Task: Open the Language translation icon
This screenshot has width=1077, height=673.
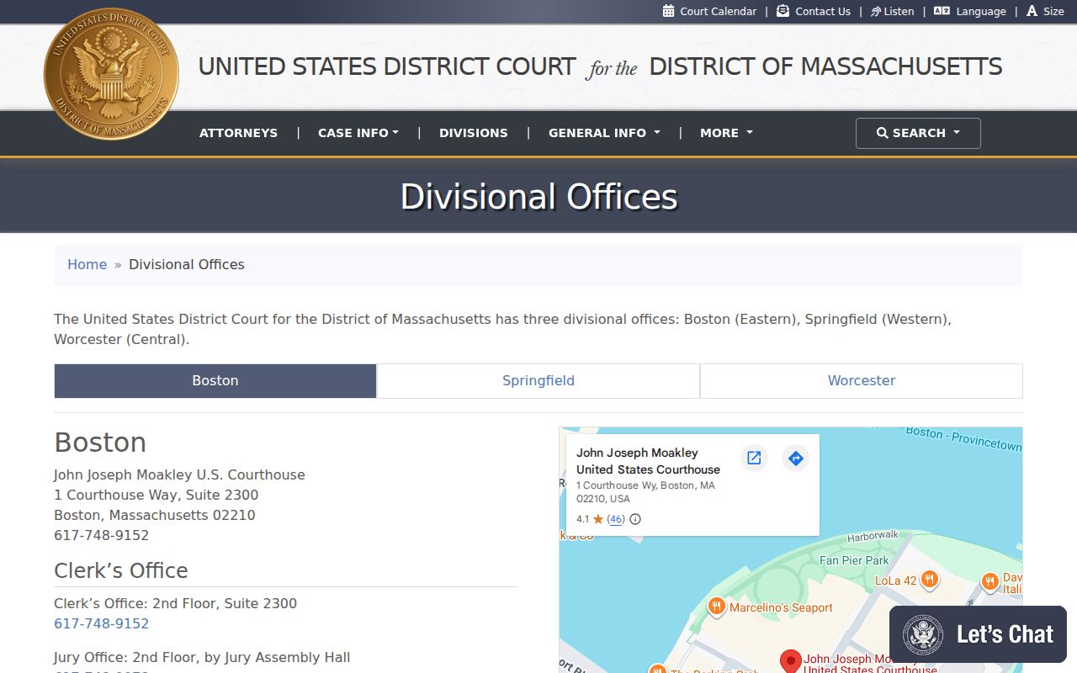Action: click(942, 11)
